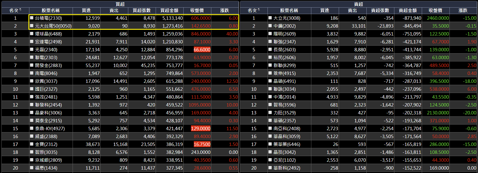
Task: Open stock 泰鼎-KY(4927)
Action: [x=50, y=128]
